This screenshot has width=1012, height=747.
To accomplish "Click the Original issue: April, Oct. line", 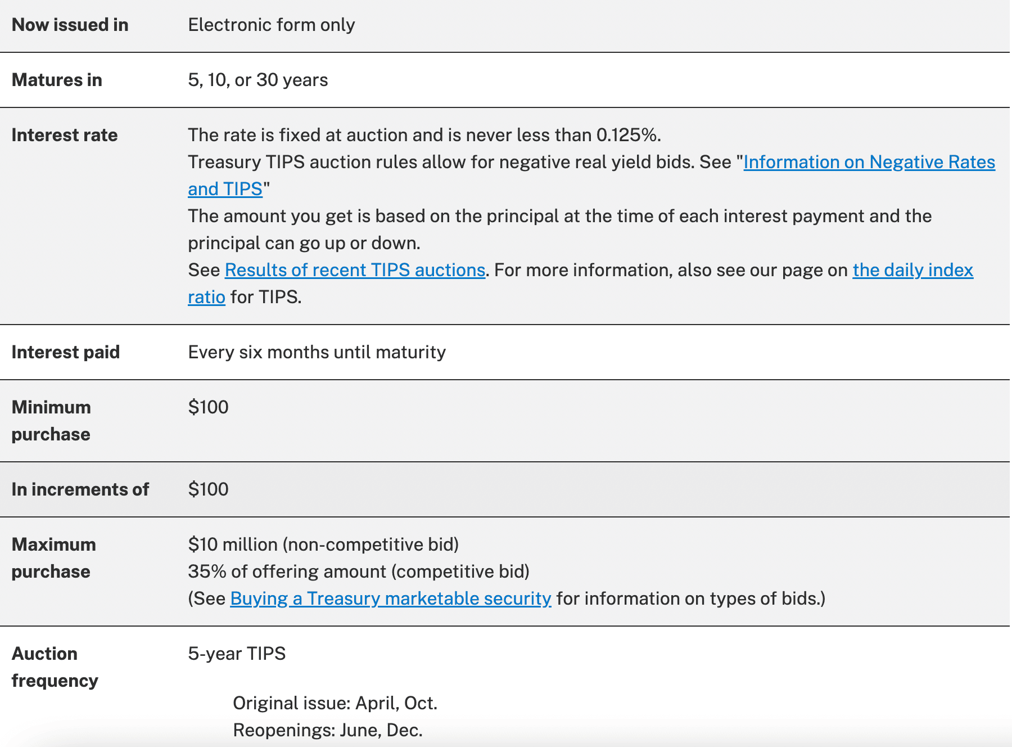I will pos(336,703).
